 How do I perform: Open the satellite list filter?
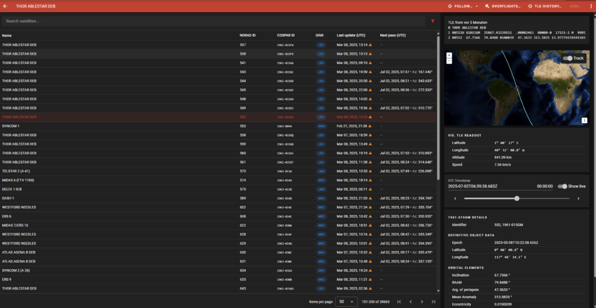432,21
